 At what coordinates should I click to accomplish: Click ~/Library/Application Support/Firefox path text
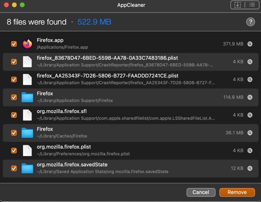75,101
